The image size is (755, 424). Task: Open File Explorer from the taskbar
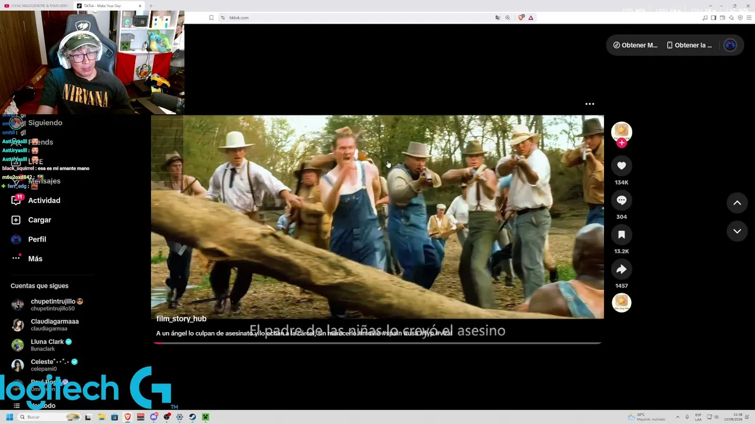(101, 417)
